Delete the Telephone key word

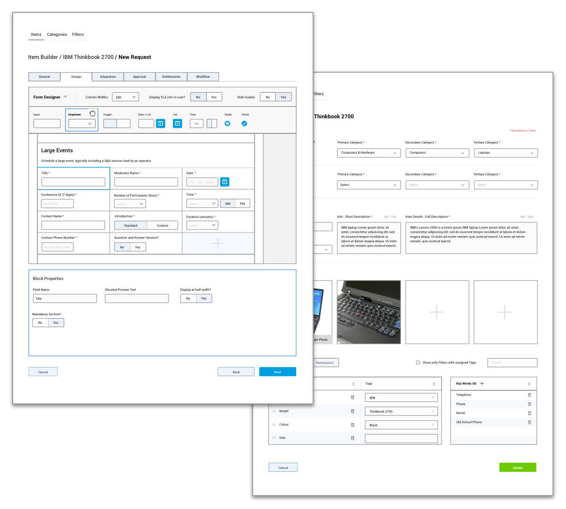tap(529, 395)
